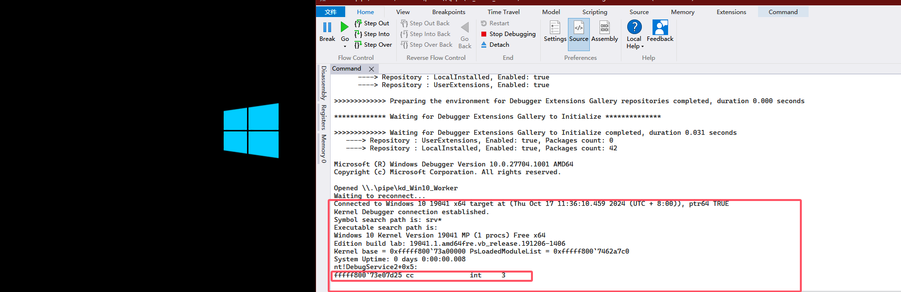The width and height of the screenshot is (901, 292).
Task: Open debugger Settings icon
Action: pos(555,27)
